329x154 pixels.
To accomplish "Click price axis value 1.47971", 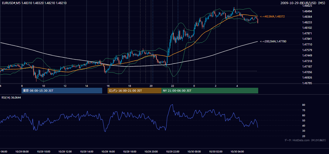I will click(x=308, y=33).
